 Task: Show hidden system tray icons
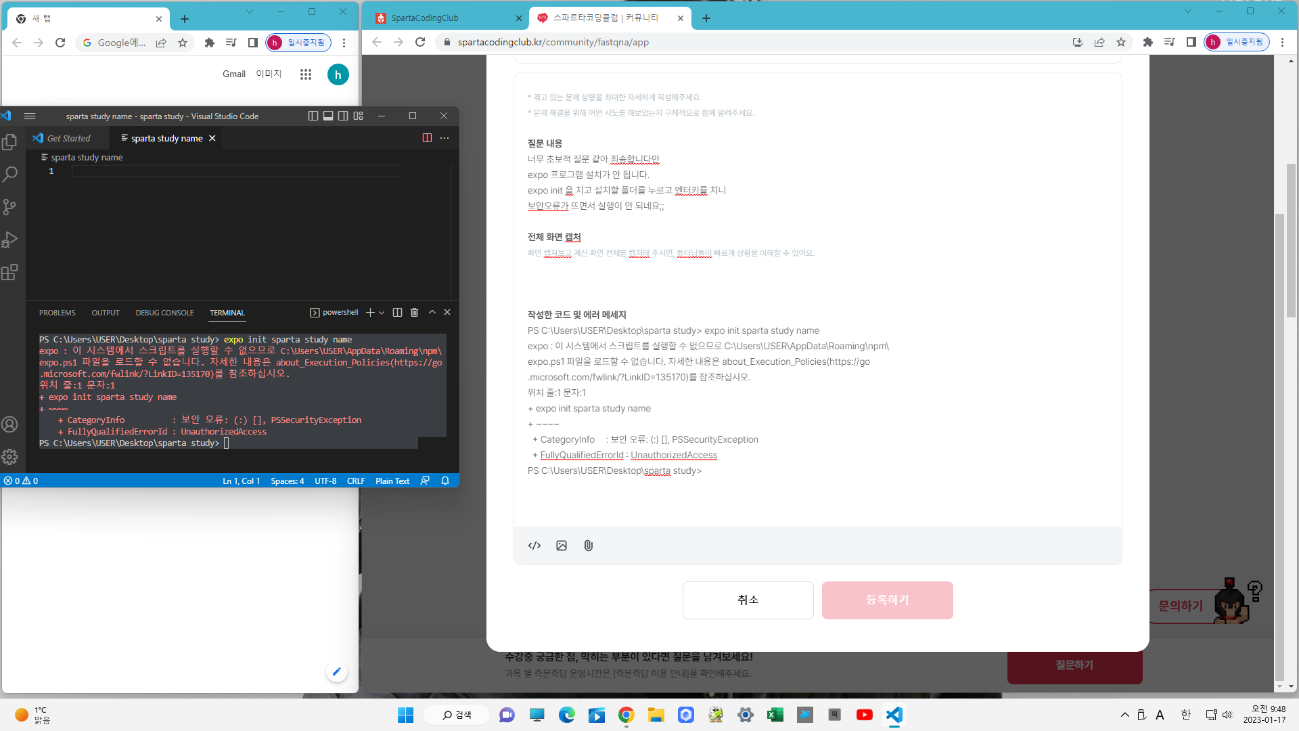tap(1124, 715)
